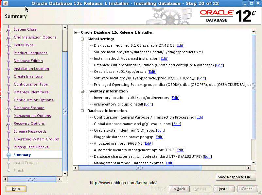Viewport: 262px width, 195px height.
Task: Click the Save Response File button
Action: pyautogui.click(x=236, y=177)
